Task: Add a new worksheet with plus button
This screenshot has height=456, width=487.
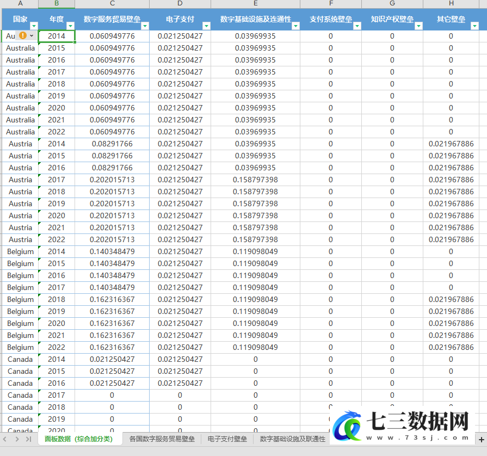Action: (x=482, y=440)
